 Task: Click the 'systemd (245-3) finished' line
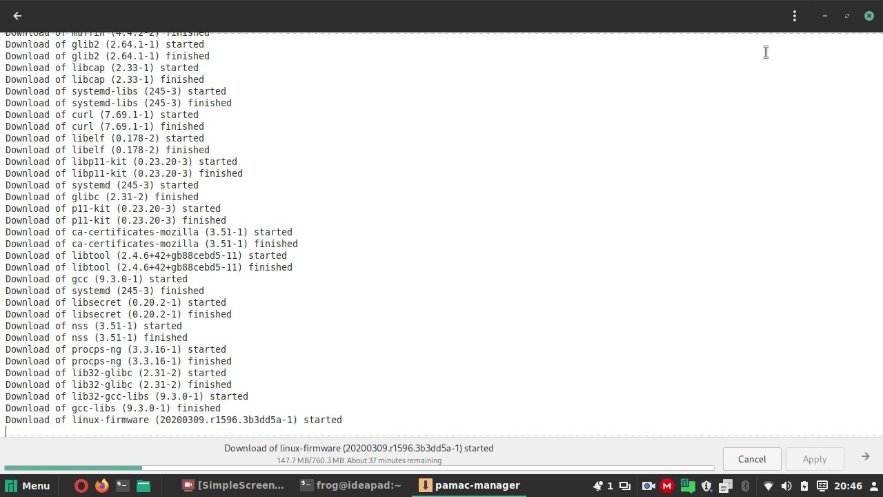[x=105, y=291]
